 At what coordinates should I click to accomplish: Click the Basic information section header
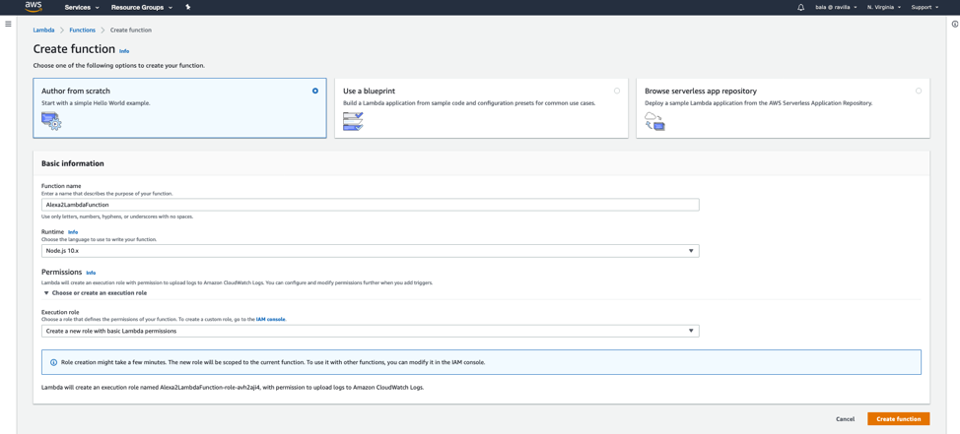point(72,163)
